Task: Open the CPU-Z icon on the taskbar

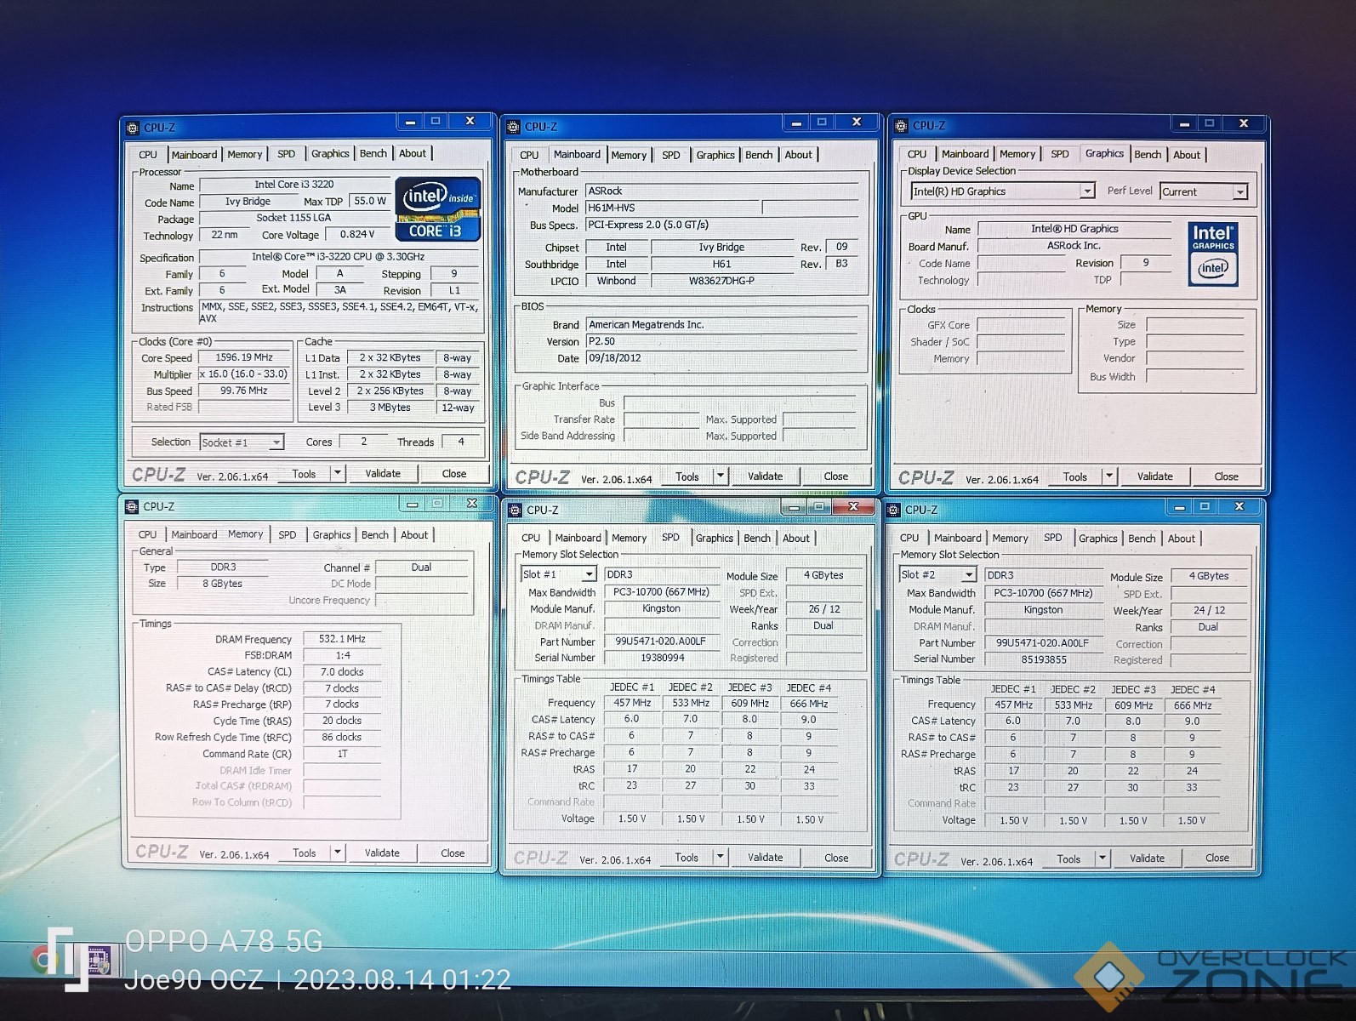Action: [100, 961]
